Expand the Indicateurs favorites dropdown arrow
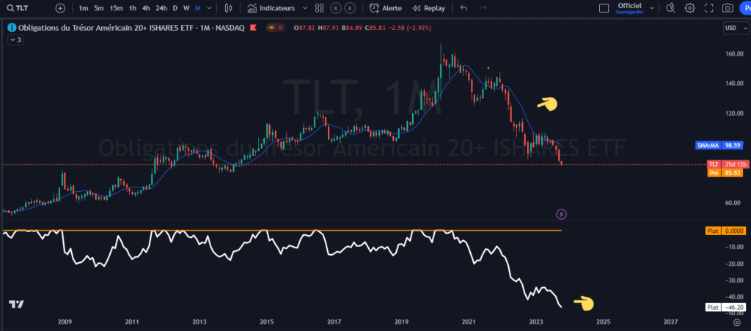This screenshot has height=331, width=751. tap(304, 8)
